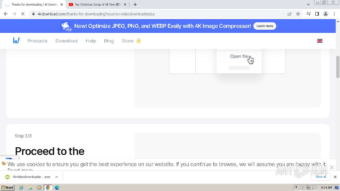
Task: Open a new browser tab
Action: (x=135, y=5)
